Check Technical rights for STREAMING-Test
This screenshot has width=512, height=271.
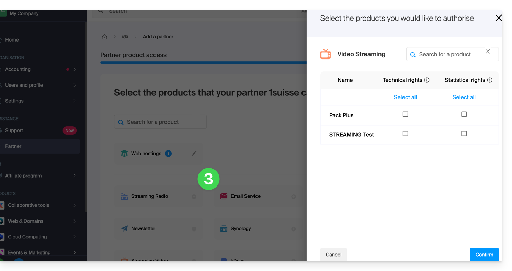point(406,134)
